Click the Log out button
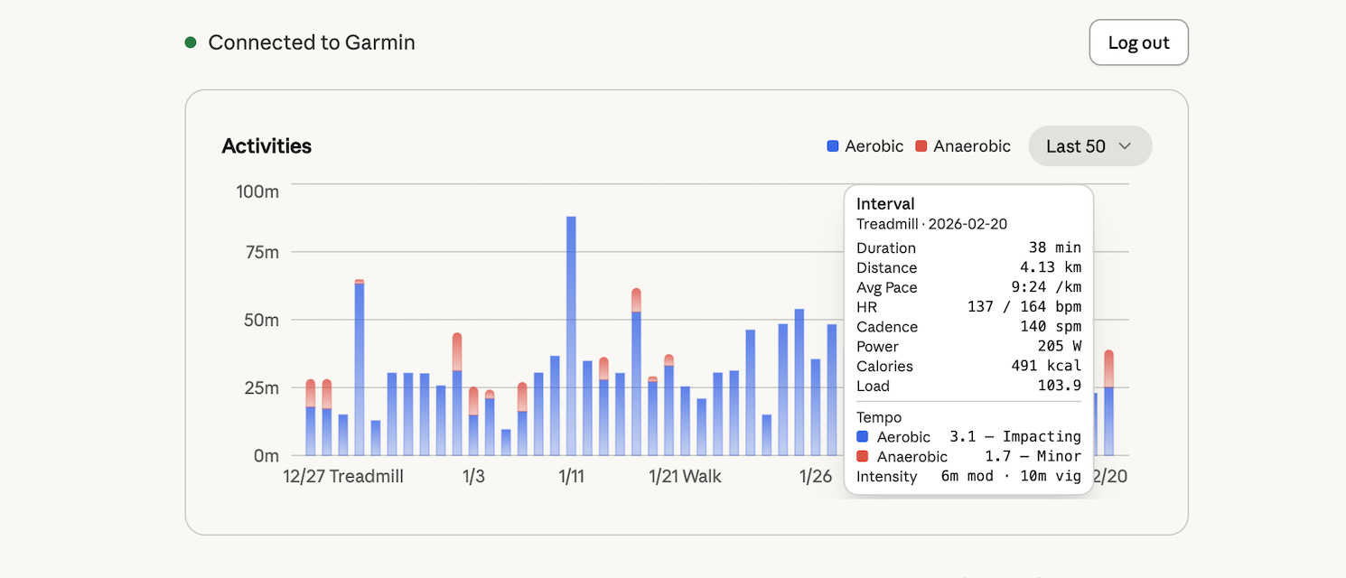1346x578 pixels. tap(1138, 42)
